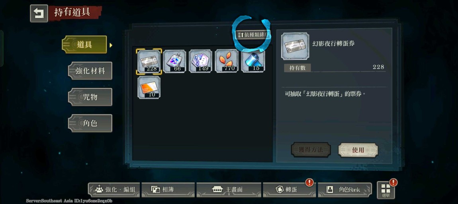Tap the back arrow icon
The image size is (458, 204).
(x=39, y=13)
